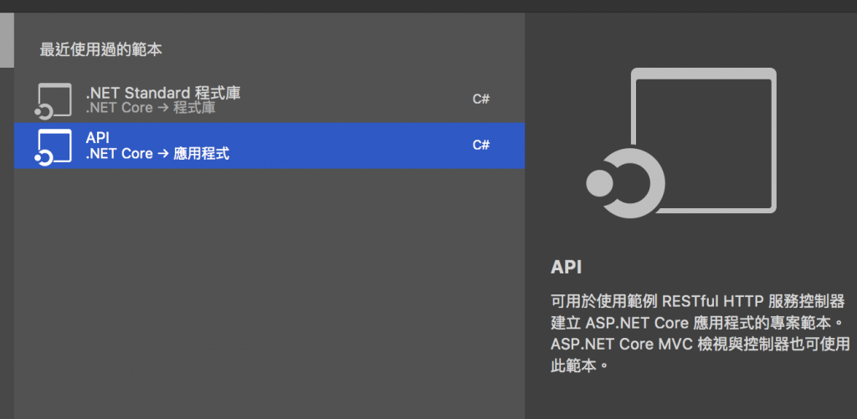Click the .NET Core → 程式庫 subtitle
The image size is (857, 419).
click(x=151, y=108)
